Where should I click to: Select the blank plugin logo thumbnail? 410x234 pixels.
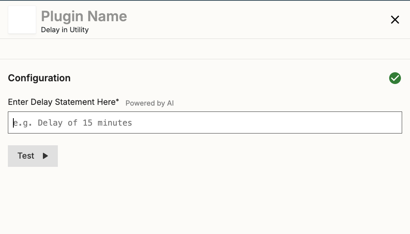22,20
